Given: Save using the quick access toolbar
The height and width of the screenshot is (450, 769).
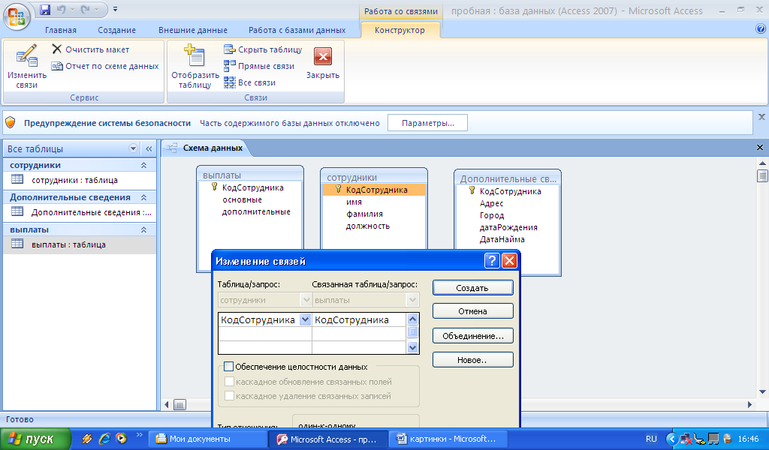Looking at the screenshot, I should tap(44, 9).
